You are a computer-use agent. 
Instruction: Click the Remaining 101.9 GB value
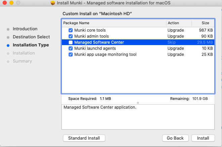[x=200, y=99]
